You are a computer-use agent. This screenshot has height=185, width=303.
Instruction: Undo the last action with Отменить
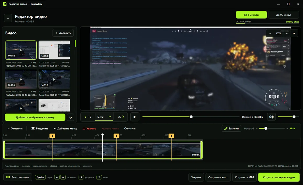click(15, 129)
